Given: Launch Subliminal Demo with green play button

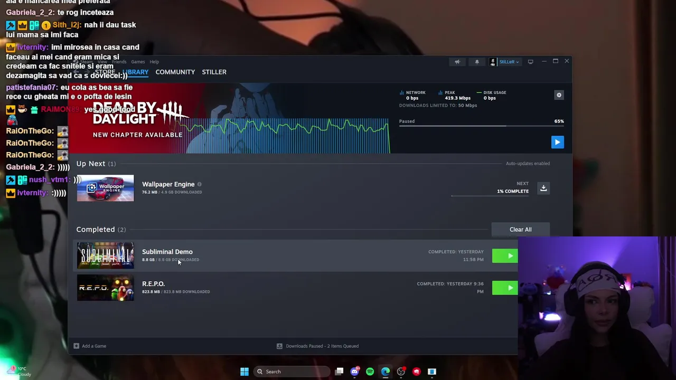Looking at the screenshot, I should (505, 256).
